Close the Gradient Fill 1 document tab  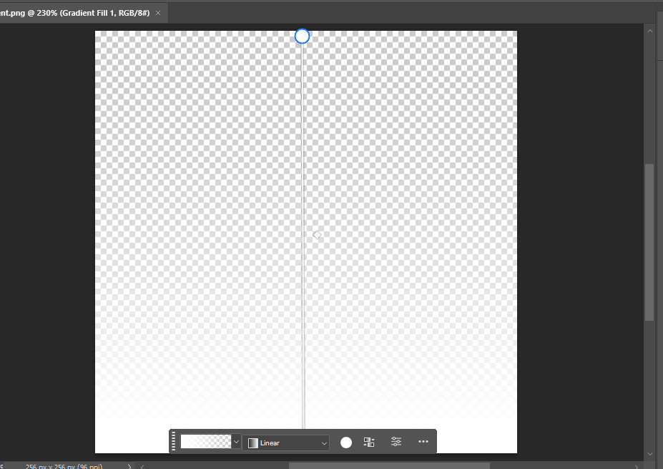coord(158,13)
